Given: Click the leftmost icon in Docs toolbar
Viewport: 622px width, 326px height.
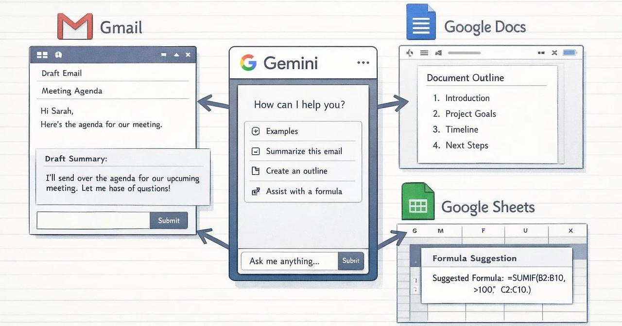Looking at the screenshot, I should pos(409,53).
